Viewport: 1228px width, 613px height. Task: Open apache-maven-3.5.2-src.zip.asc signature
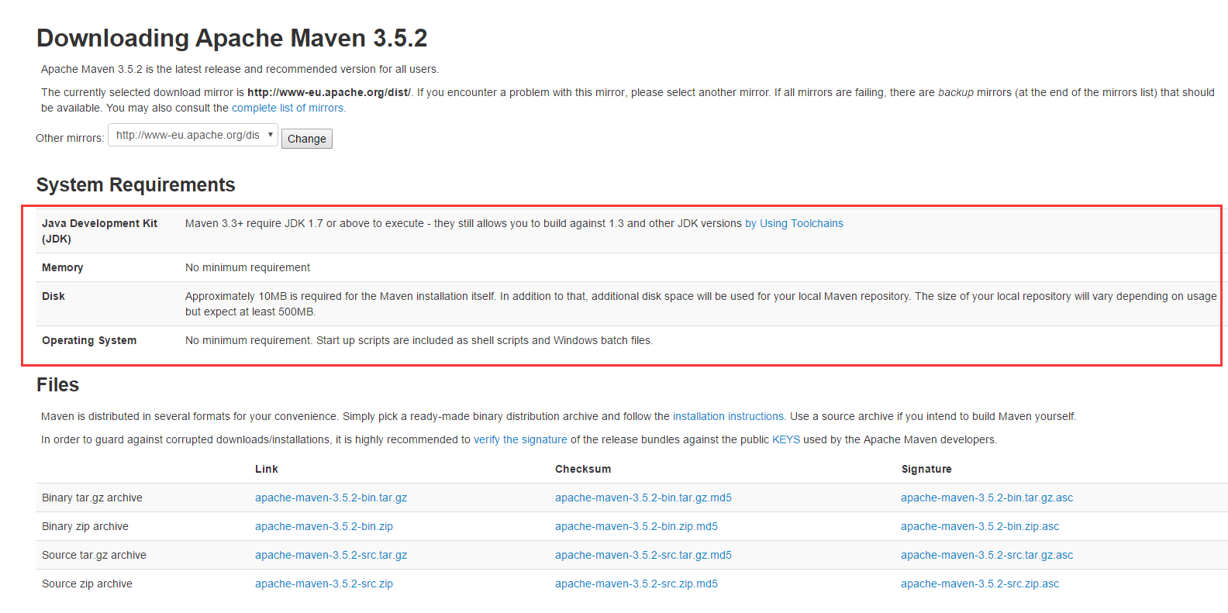pyautogui.click(x=980, y=584)
